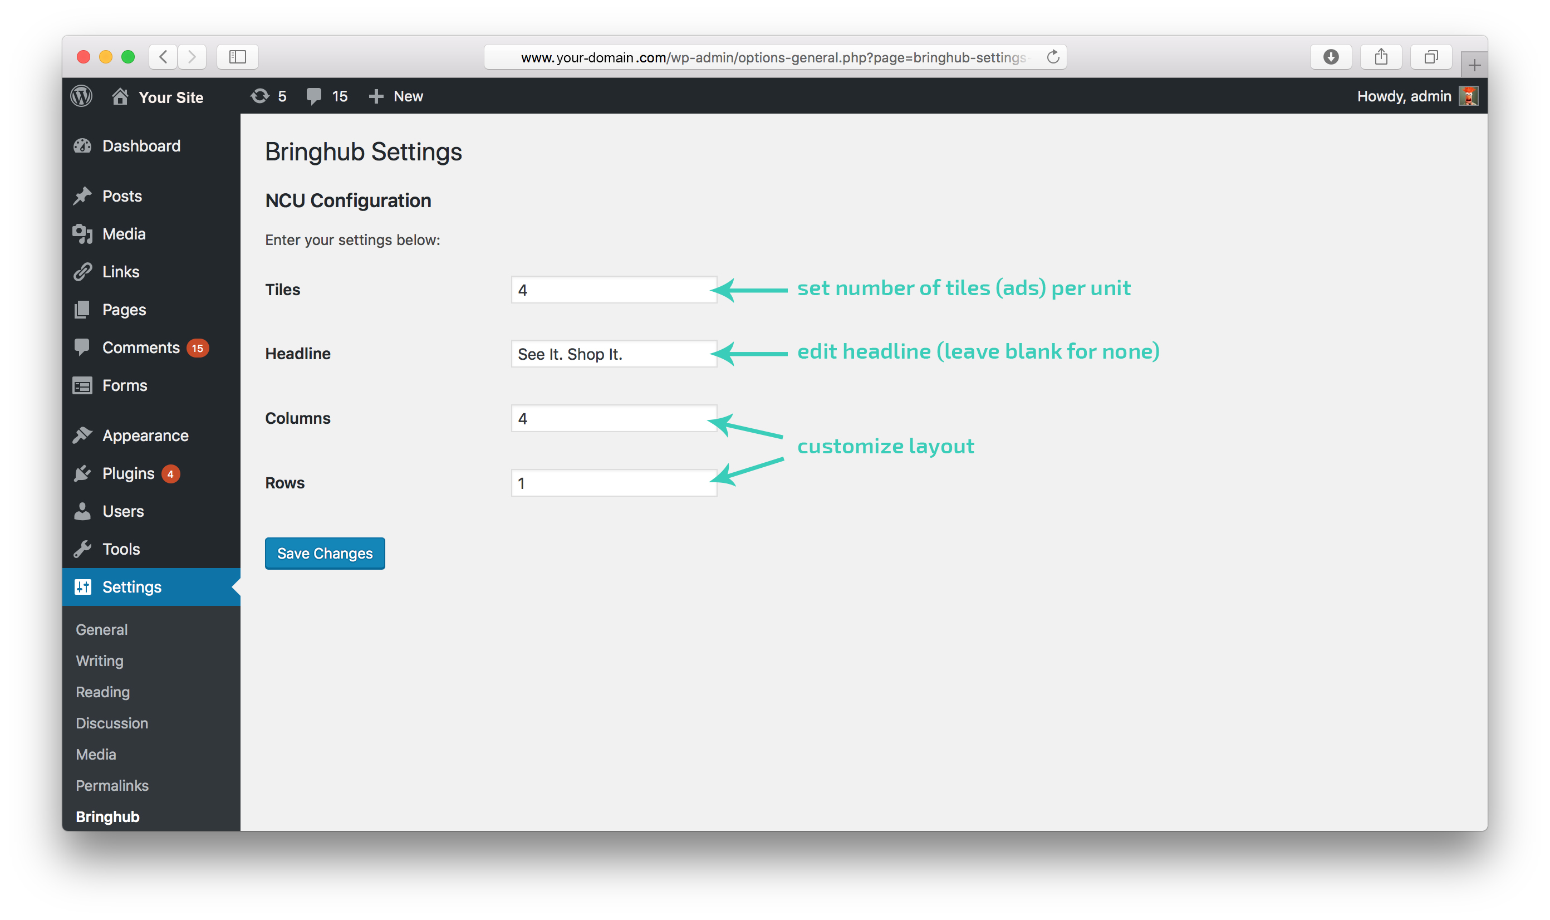
Task: Open the Plugins menu item
Action: 128,473
